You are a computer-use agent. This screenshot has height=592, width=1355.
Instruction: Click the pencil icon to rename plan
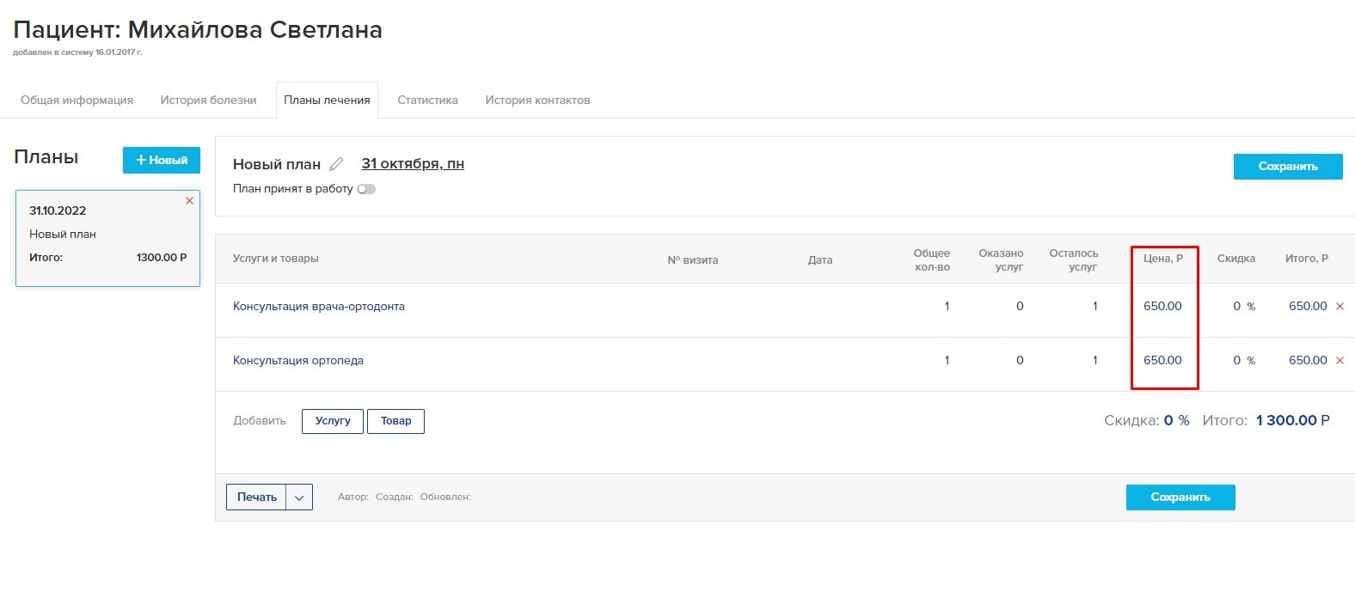(336, 164)
